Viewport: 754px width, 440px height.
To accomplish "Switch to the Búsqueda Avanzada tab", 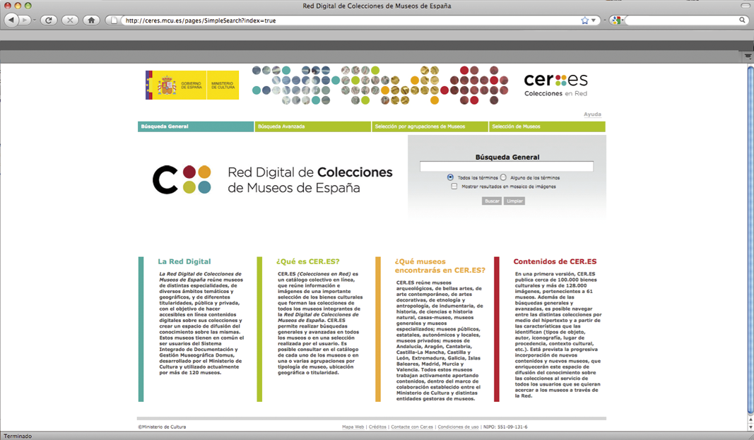I will 312,126.
